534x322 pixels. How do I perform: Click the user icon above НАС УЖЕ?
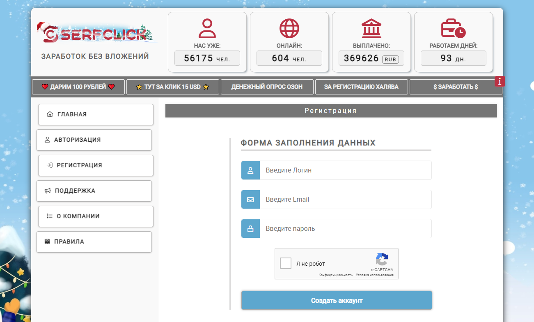207,29
